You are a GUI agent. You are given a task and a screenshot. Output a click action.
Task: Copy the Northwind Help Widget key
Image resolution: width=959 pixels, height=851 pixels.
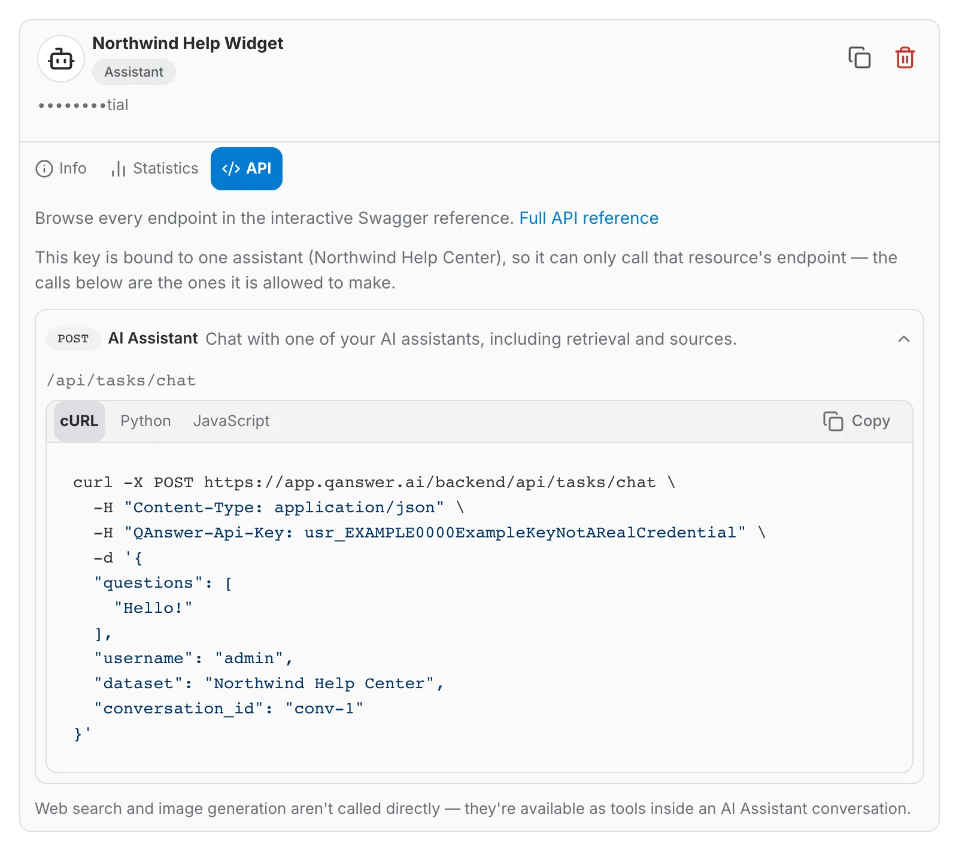(859, 57)
